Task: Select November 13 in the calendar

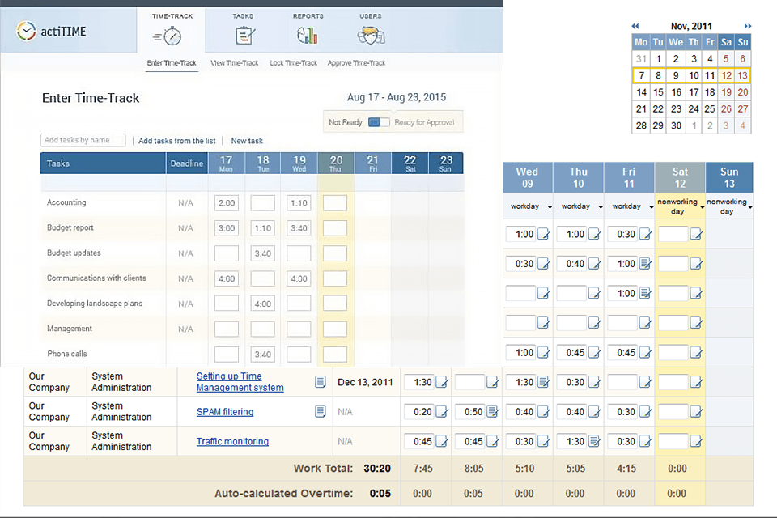Action: (x=743, y=75)
